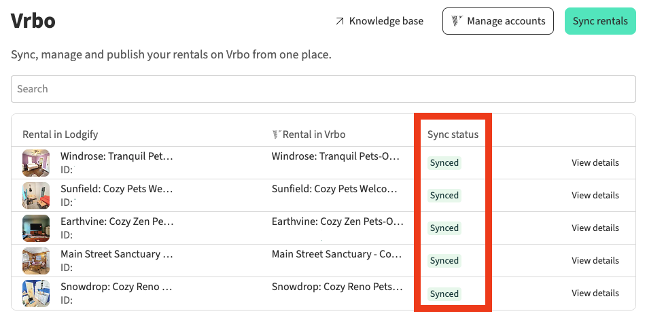Open Earthvine rental thumbnail image
Viewport: 647px width, 320px height.
point(36,228)
